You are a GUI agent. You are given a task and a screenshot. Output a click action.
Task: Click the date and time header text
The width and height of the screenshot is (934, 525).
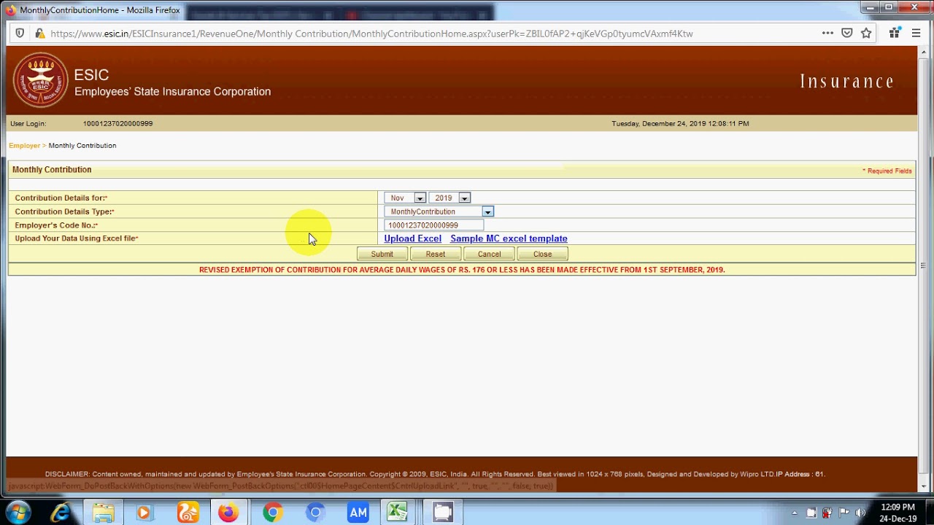point(680,123)
